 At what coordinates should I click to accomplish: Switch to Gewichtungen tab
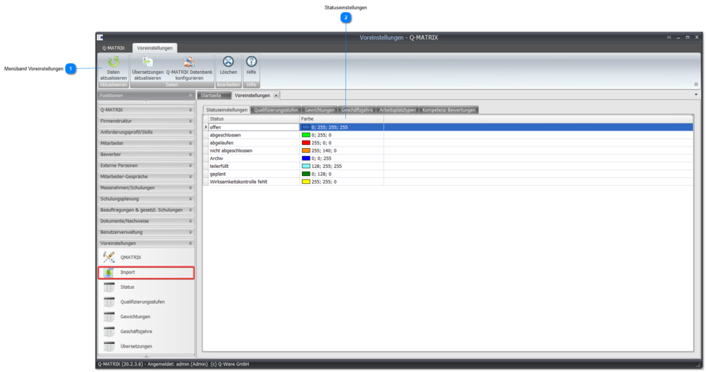(x=320, y=110)
